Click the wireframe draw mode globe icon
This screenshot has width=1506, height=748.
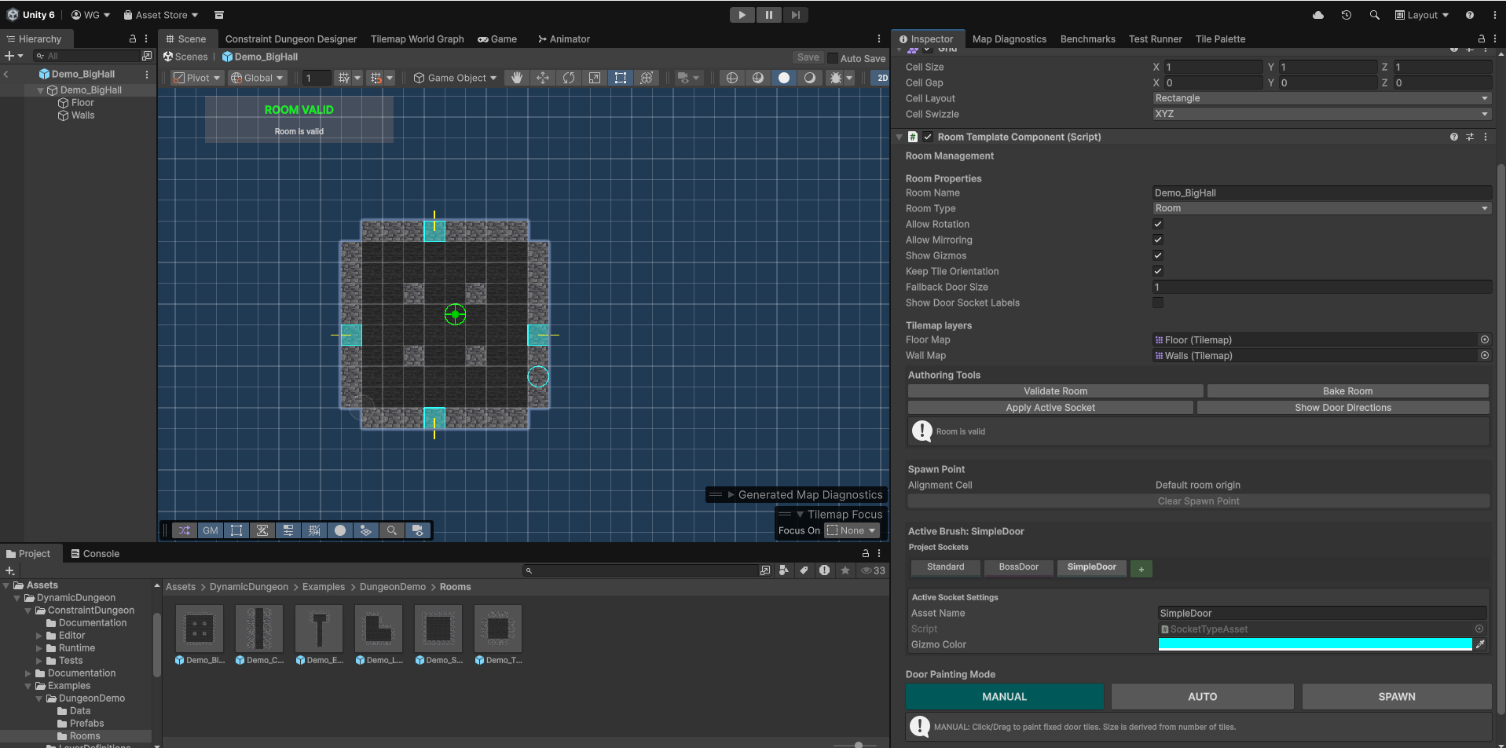(x=732, y=78)
